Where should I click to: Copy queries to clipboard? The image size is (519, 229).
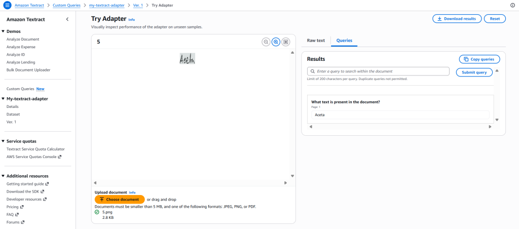[x=479, y=59]
